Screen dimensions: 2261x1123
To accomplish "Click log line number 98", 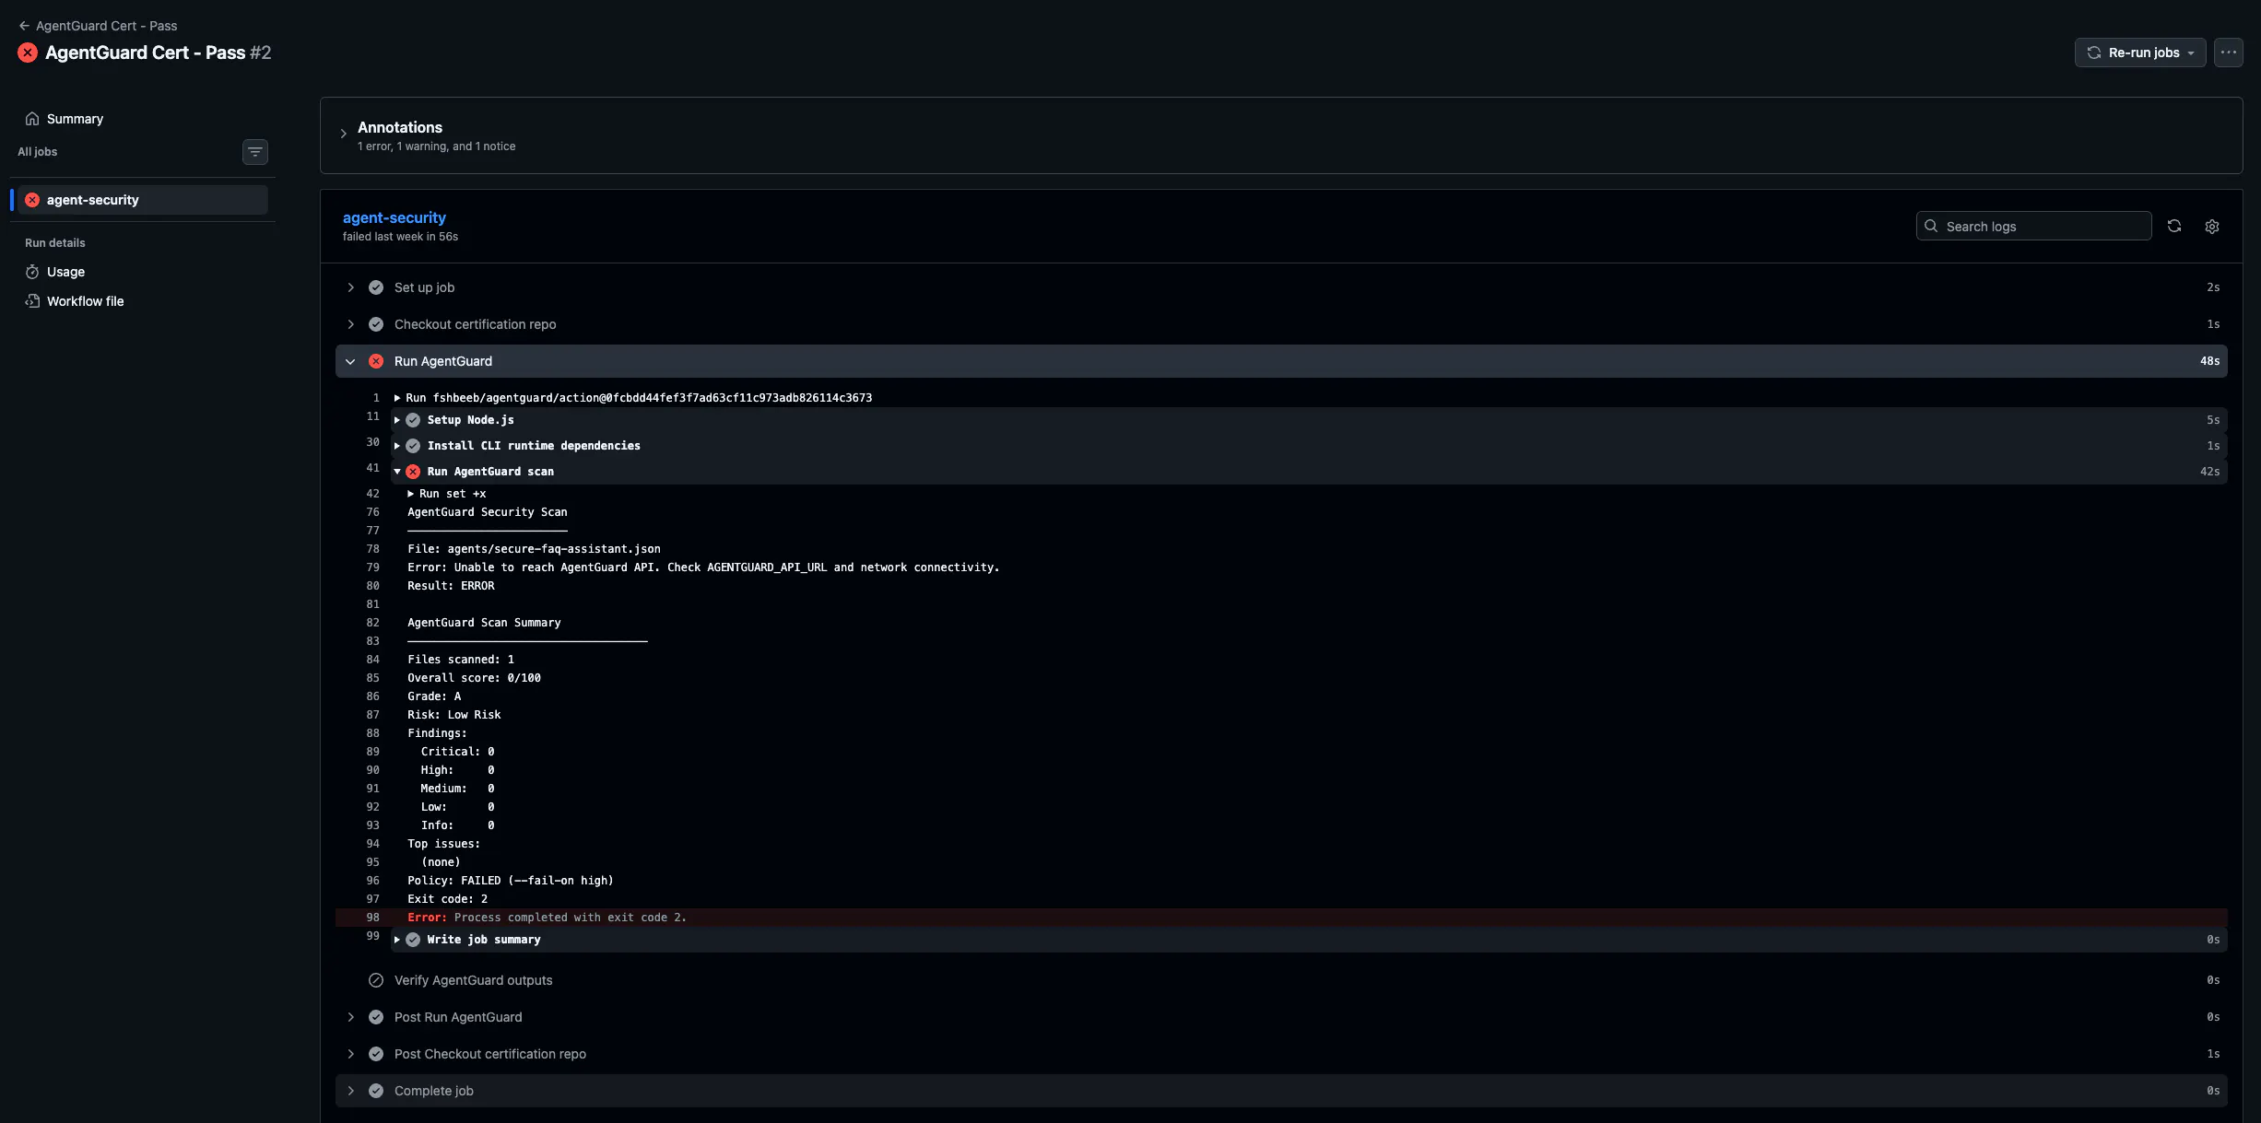I will [373, 918].
